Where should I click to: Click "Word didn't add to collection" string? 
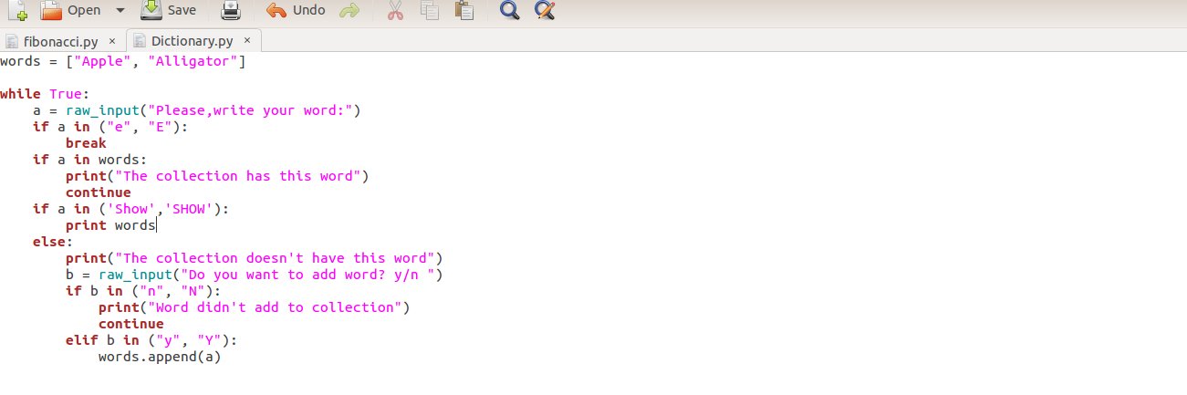tap(279, 307)
